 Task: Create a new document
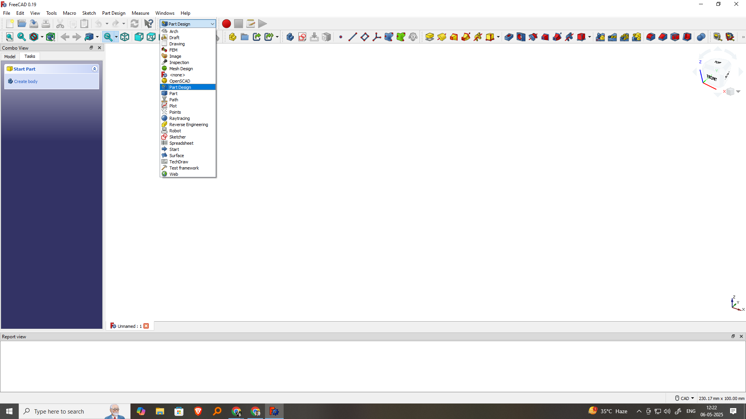[10, 24]
